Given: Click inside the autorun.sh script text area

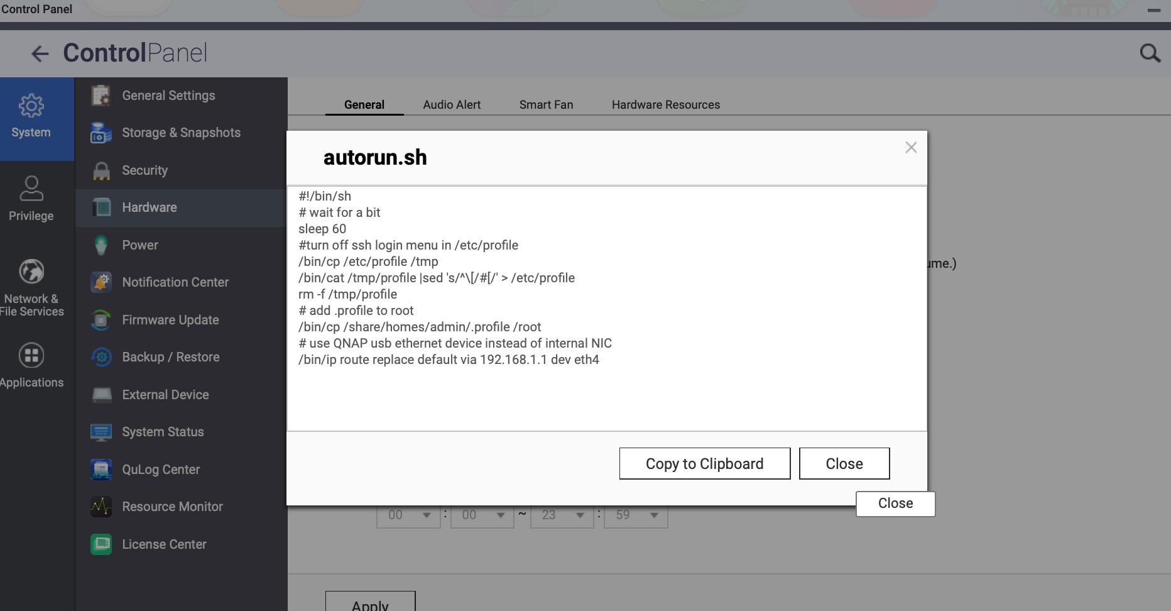Looking at the screenshot, I should click(x=606, y=396).
